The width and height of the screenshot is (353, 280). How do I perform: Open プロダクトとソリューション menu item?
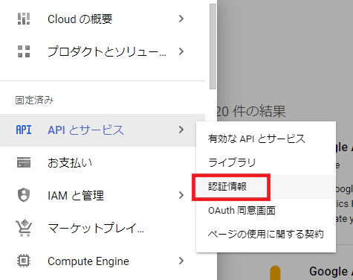tap(103, 51)
